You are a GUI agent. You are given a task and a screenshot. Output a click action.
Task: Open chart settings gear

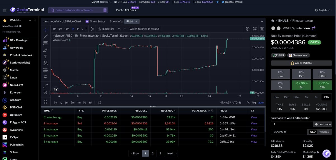click(248, 29)
